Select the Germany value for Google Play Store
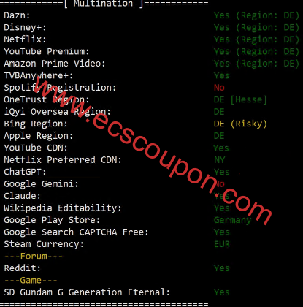This screenshot has height=307, width=303. (x=232, y=220)
